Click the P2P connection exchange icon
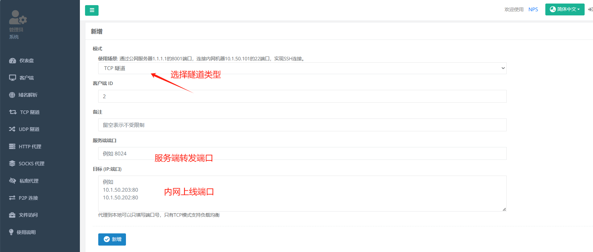 [x=12, y=198]
